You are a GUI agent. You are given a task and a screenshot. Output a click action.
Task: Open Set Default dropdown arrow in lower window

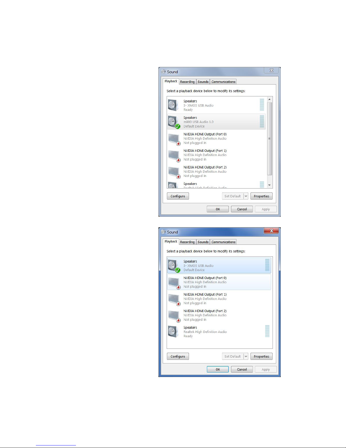coord(246,356)
